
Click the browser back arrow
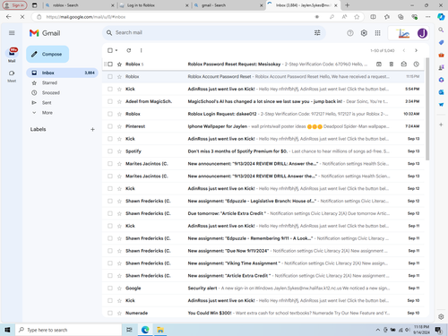[x=9, y=17]
